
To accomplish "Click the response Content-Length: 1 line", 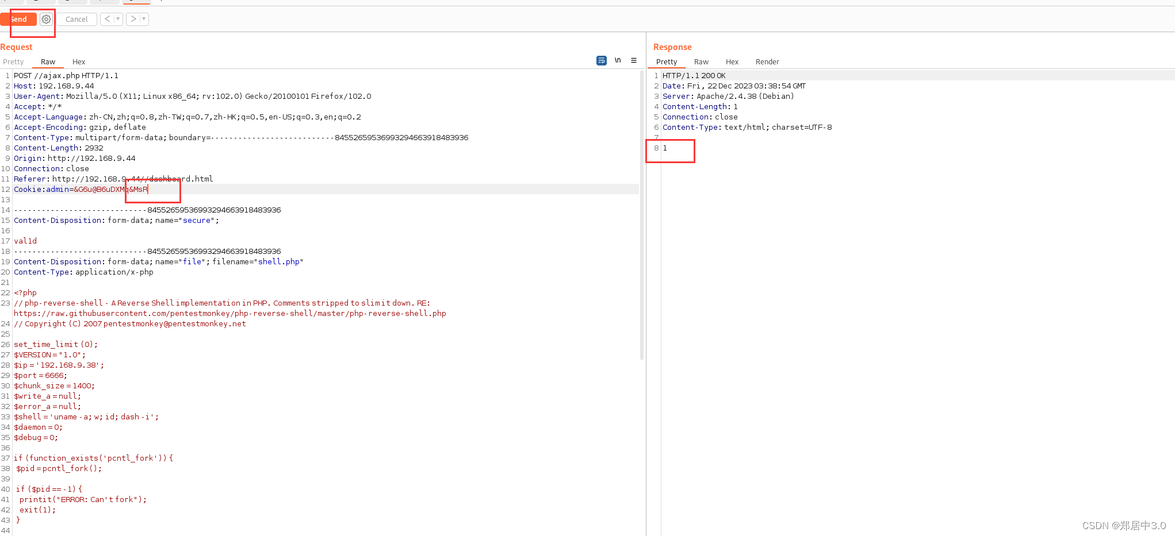I will point(700,106).
